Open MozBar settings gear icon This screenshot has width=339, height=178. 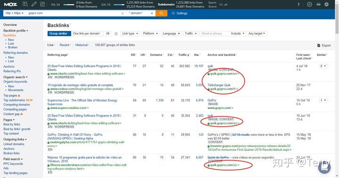[x=309, y=4]
